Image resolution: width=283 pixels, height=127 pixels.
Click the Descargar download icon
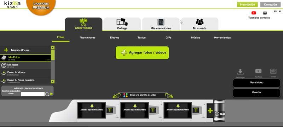tap(240, 72)
